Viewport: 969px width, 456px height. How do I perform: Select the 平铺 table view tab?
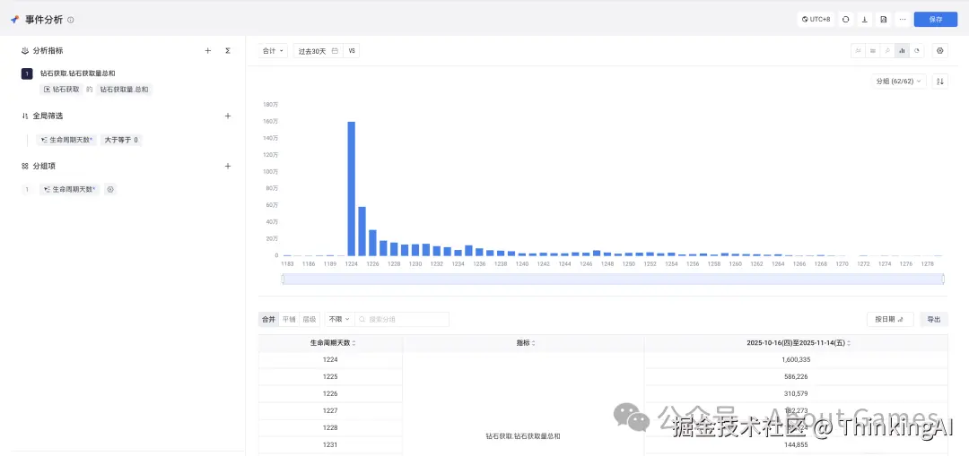coord(289,319)
